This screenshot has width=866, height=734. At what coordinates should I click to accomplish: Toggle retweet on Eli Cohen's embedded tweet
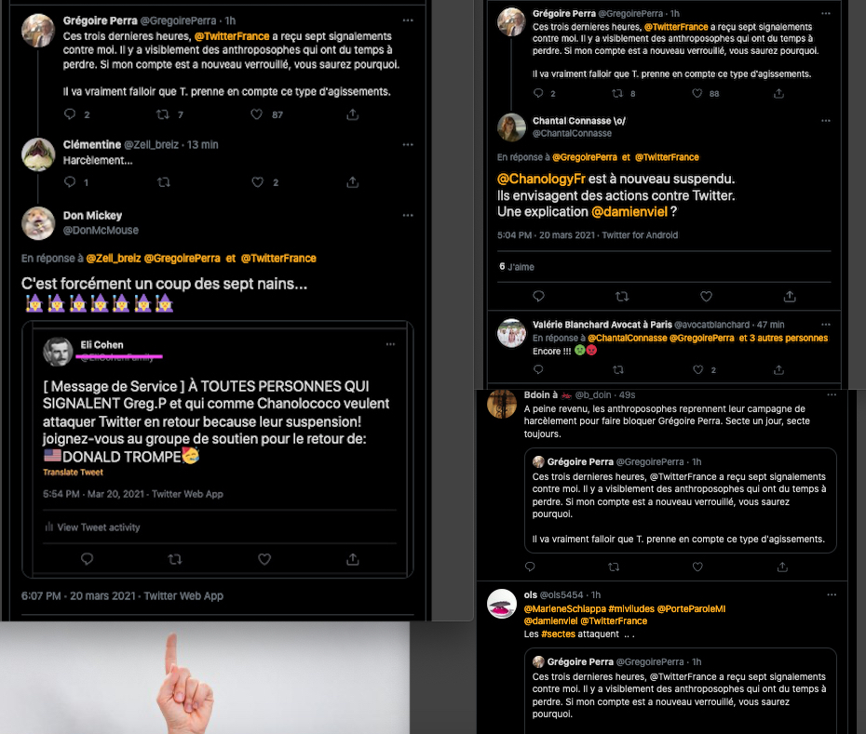[x=175, y=559]
